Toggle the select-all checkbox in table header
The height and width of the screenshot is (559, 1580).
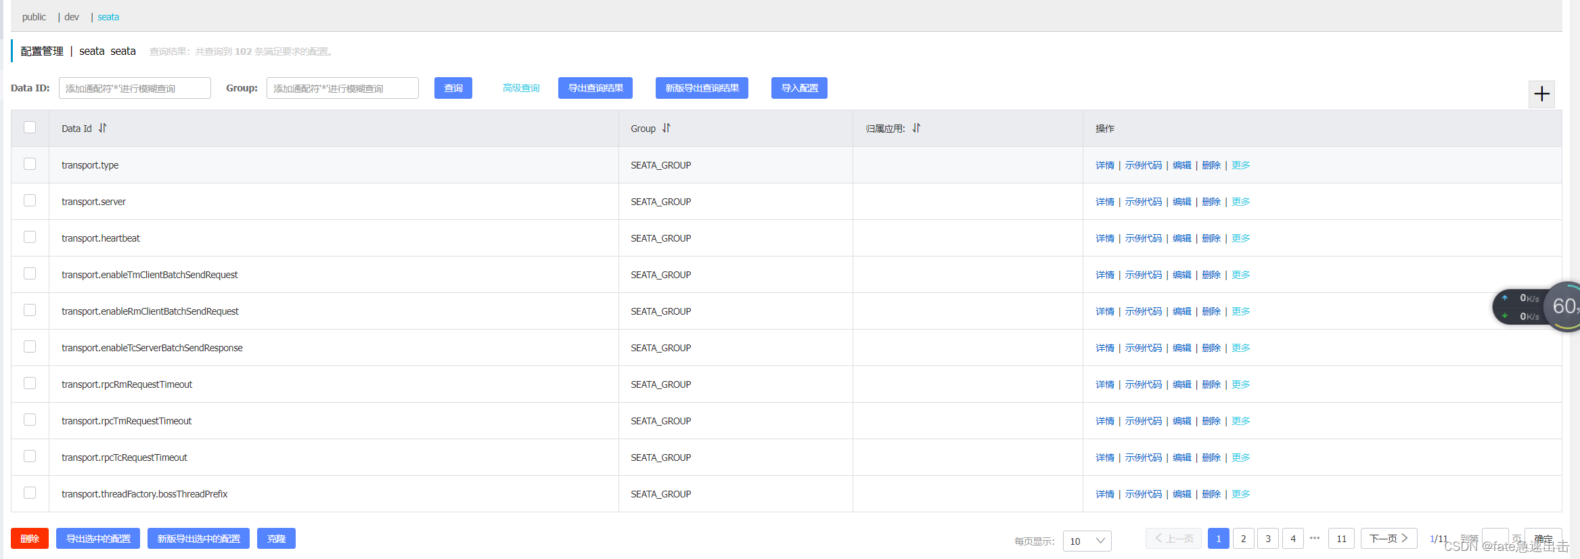point(30,127)
